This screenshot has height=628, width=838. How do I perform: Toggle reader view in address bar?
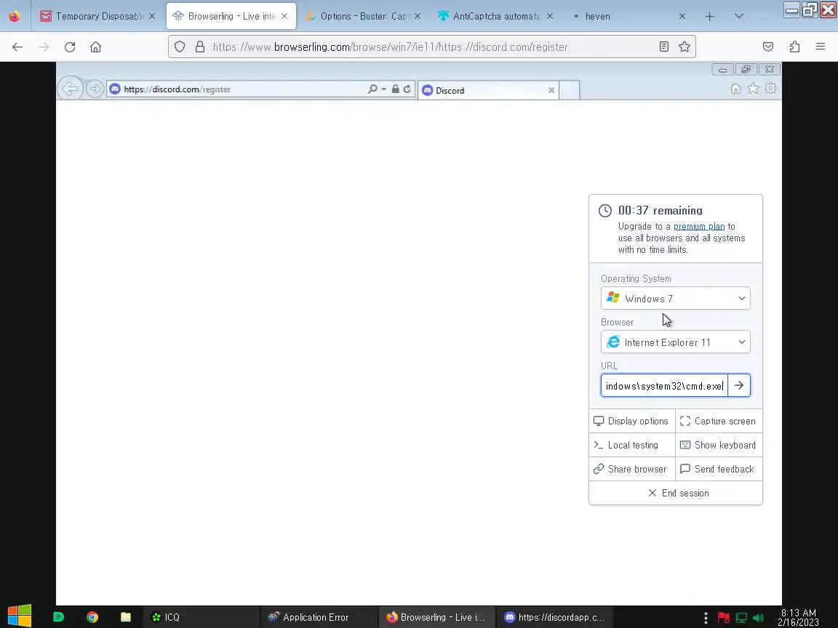click(x=663, y=47)
